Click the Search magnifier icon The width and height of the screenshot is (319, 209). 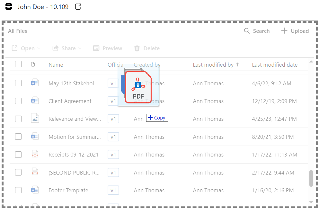click(247, 31)
